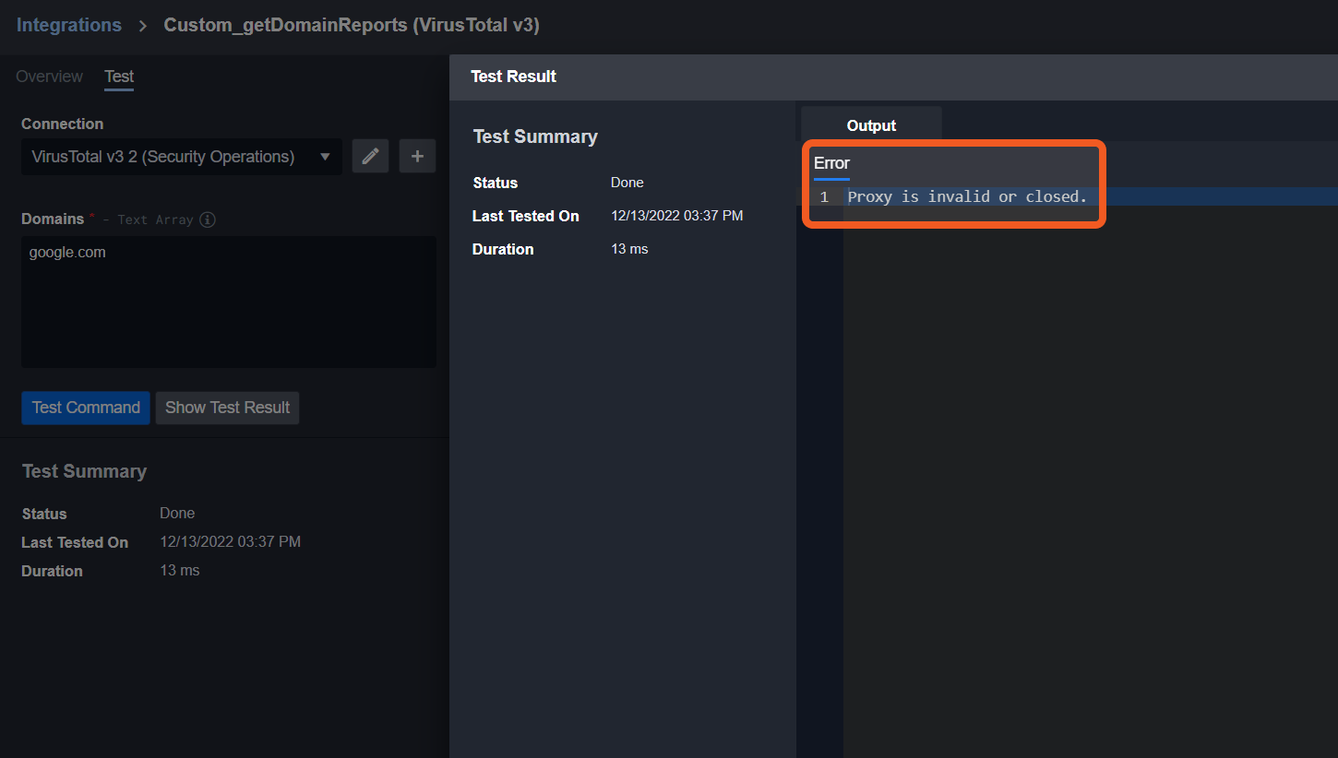The image size is (1338, 758).
Task: Run the Test Command button
Action: [x=86, y=408]
